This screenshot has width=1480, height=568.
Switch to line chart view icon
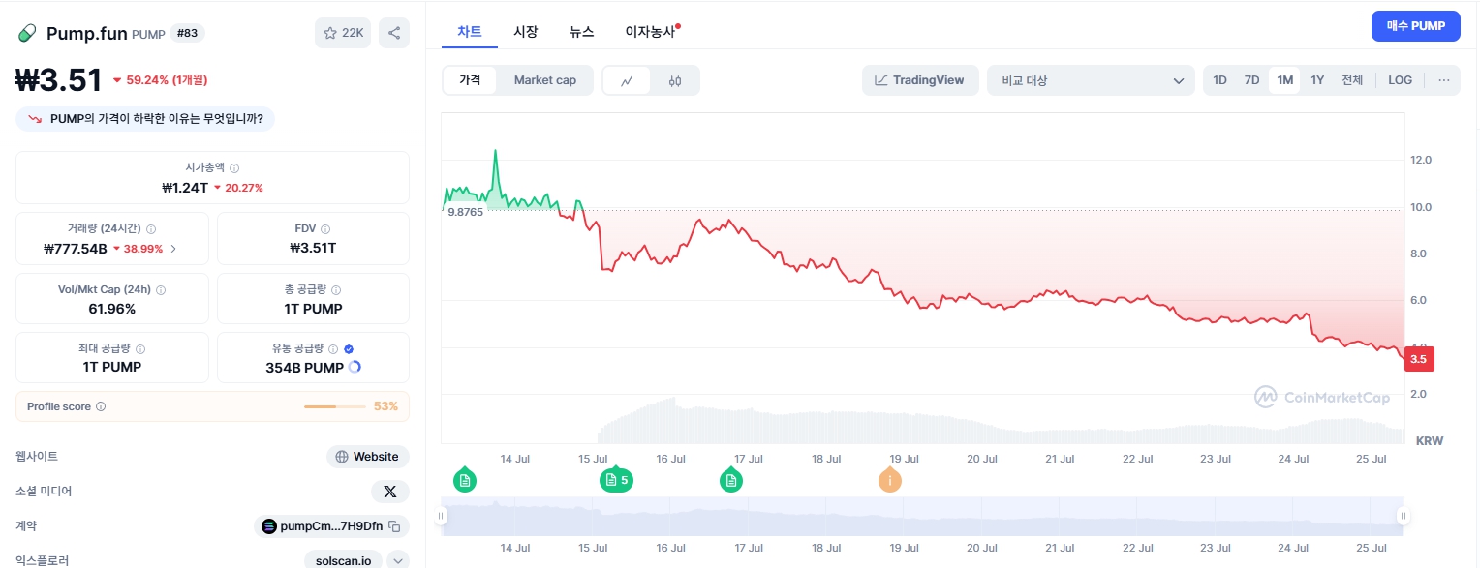627,80
